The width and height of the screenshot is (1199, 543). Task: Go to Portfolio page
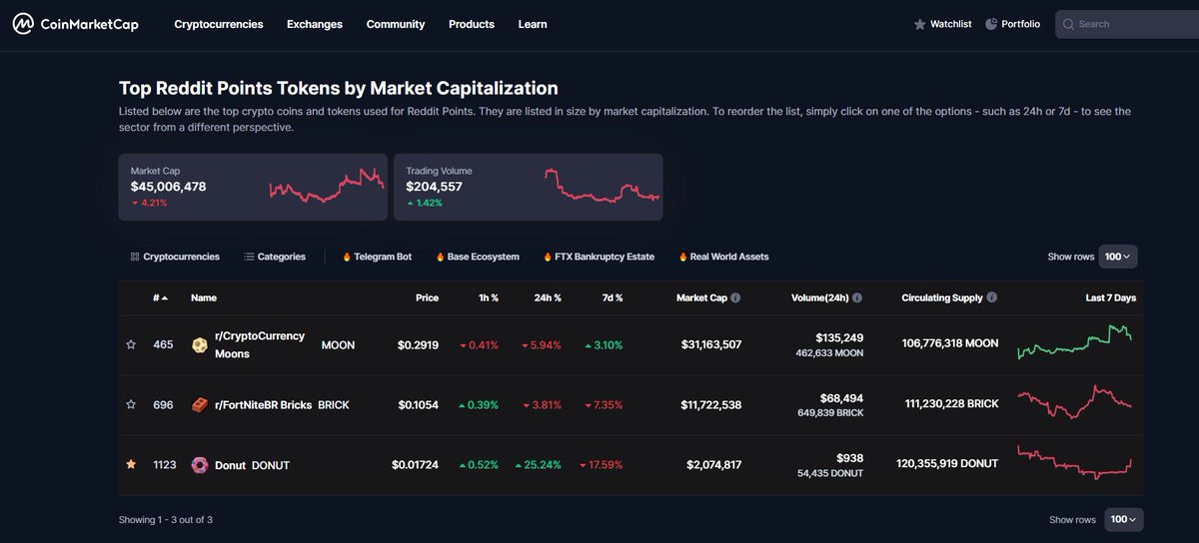[x=1013, y=24]
